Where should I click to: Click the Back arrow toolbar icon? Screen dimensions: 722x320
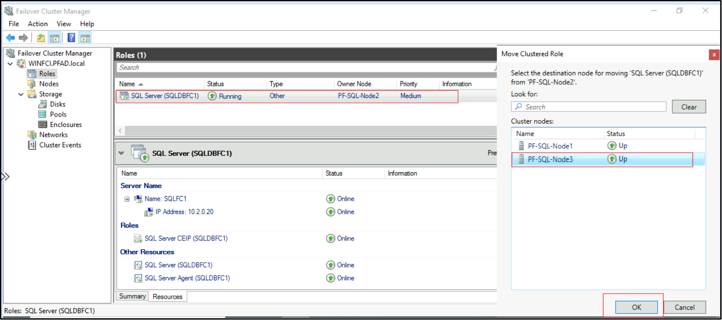pos(10,38)
